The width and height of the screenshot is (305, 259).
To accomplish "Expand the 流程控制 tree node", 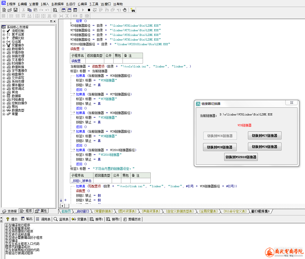I will 4,31.
